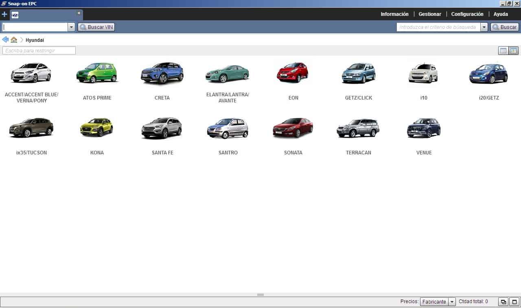
Task: Expand the Precios Fabricante dropdown
Action: point(452,302)
